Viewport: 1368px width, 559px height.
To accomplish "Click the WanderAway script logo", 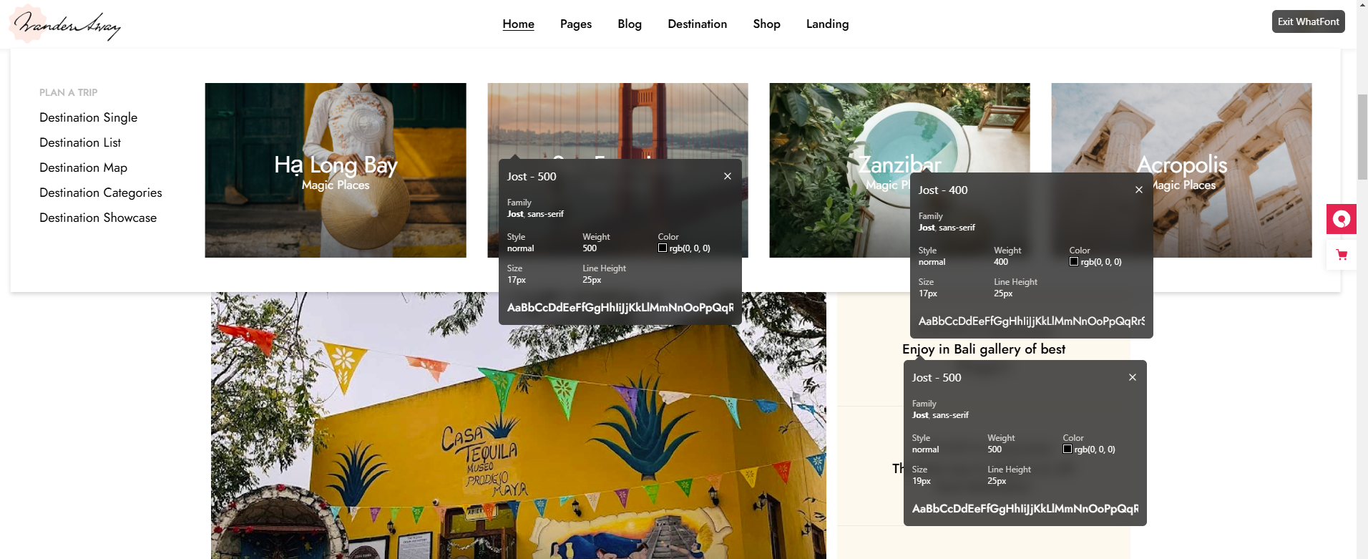I will [66, 24].
